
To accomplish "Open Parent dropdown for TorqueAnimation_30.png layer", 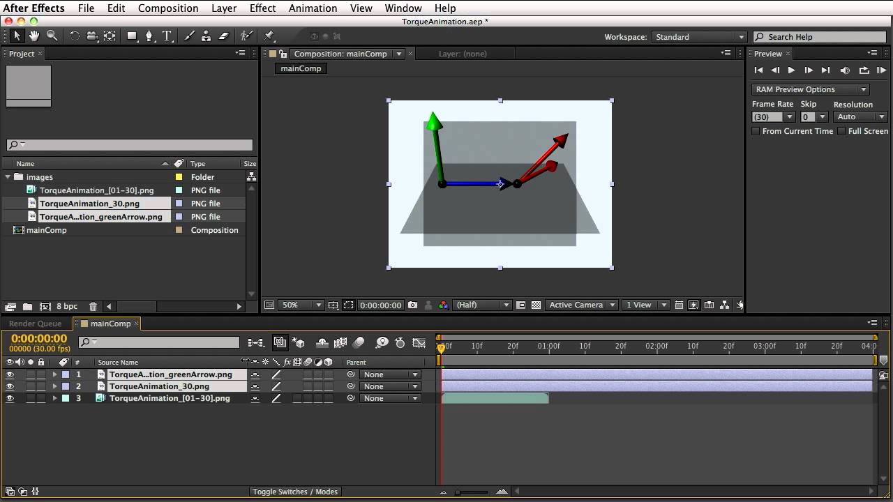I will tap(390, 386).
